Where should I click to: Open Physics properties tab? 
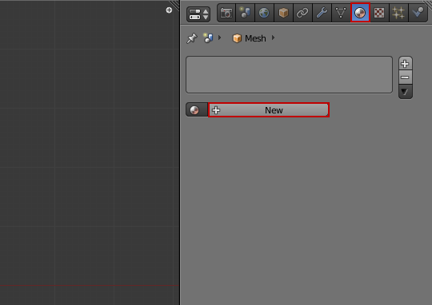(x=418, y=13)
